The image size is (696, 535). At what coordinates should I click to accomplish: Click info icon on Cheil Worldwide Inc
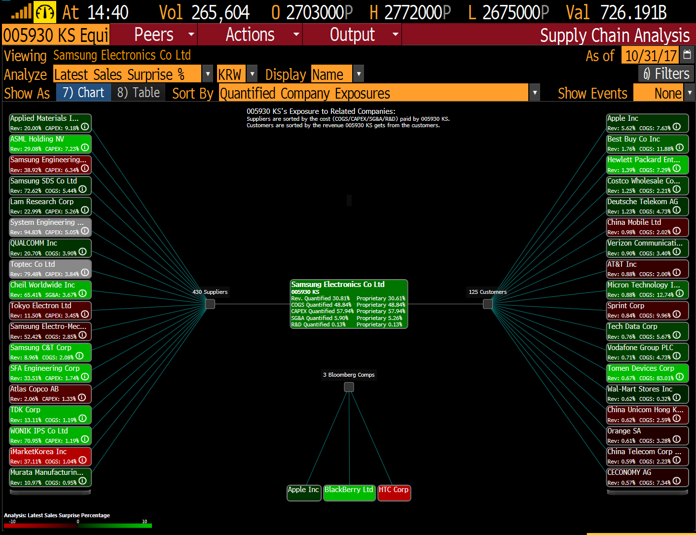pos(82,293)
